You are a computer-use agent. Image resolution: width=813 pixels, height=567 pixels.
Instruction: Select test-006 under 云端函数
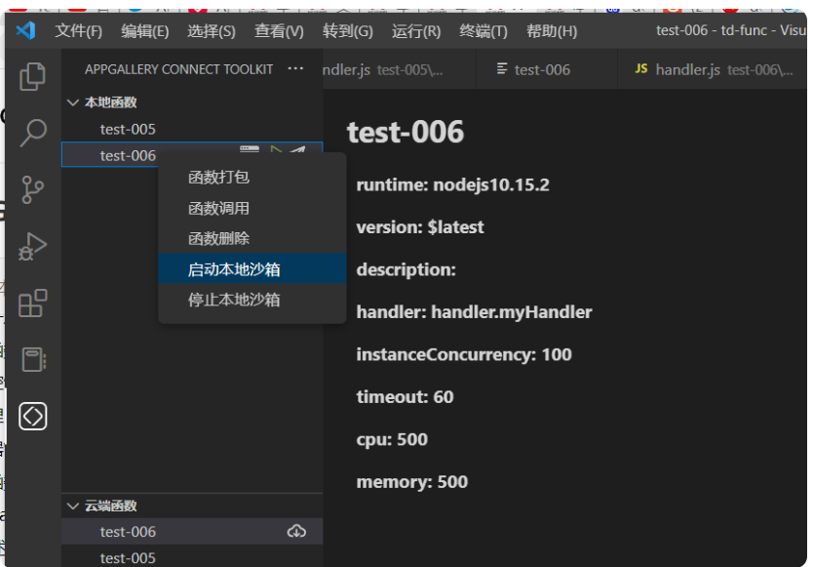(192, 531)
